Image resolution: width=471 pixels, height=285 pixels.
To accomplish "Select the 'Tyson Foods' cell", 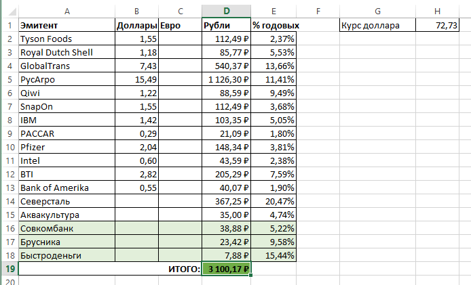I will (67, 39).
